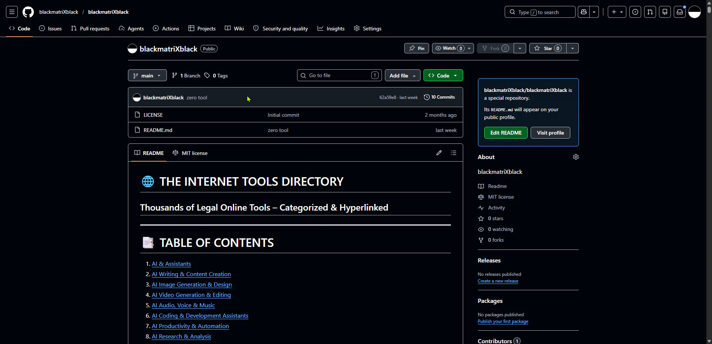Click 'Create a new release' link
712x344 pixels.
[498, 281]
